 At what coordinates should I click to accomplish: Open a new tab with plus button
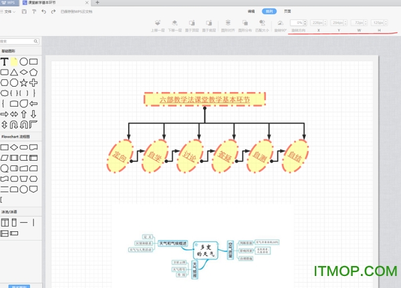(97, 3)
